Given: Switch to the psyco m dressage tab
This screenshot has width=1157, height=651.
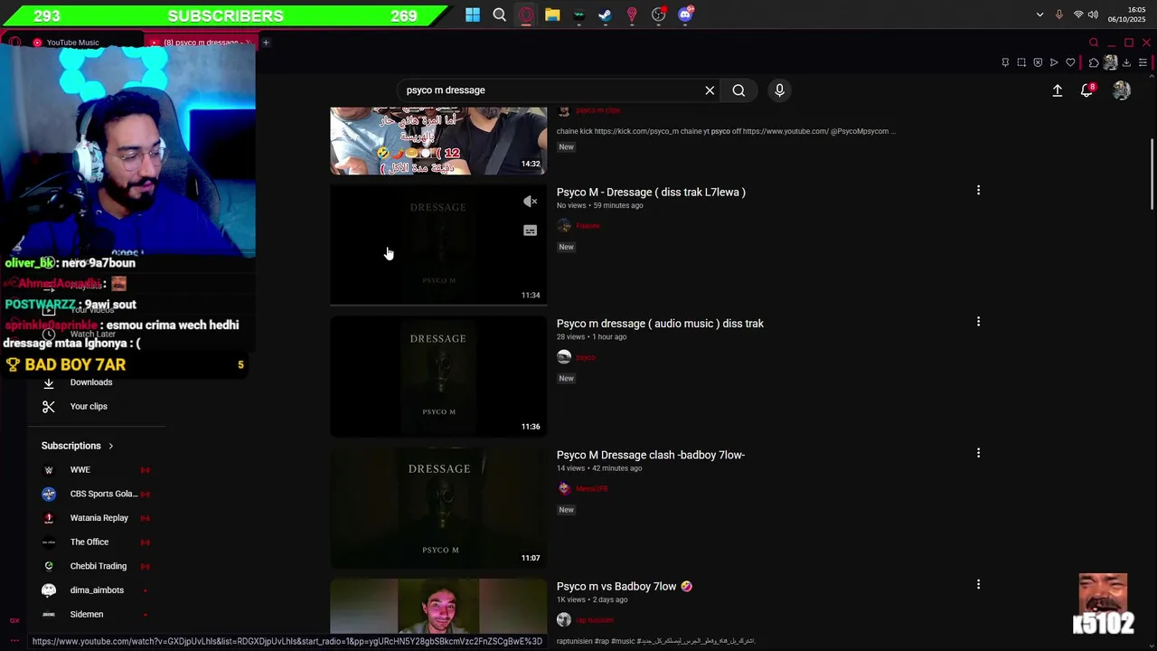Looking at the screenshot, I should coord(201,42).
